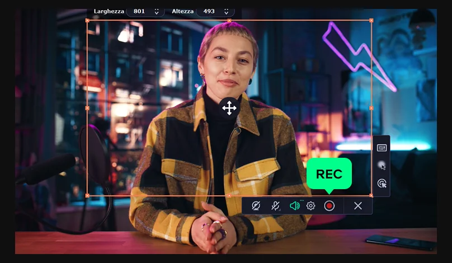
Task: Close the recording toolbar with the X
Action: pos(358,206)
